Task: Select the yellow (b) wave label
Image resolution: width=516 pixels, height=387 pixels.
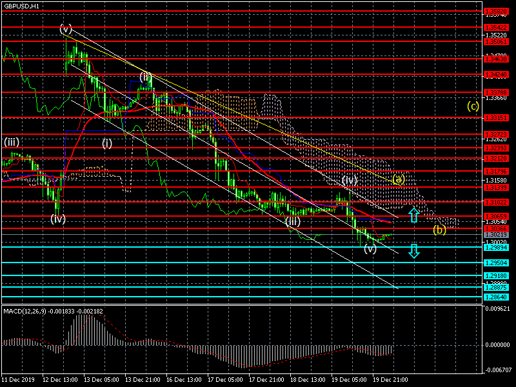Action: 439,230
